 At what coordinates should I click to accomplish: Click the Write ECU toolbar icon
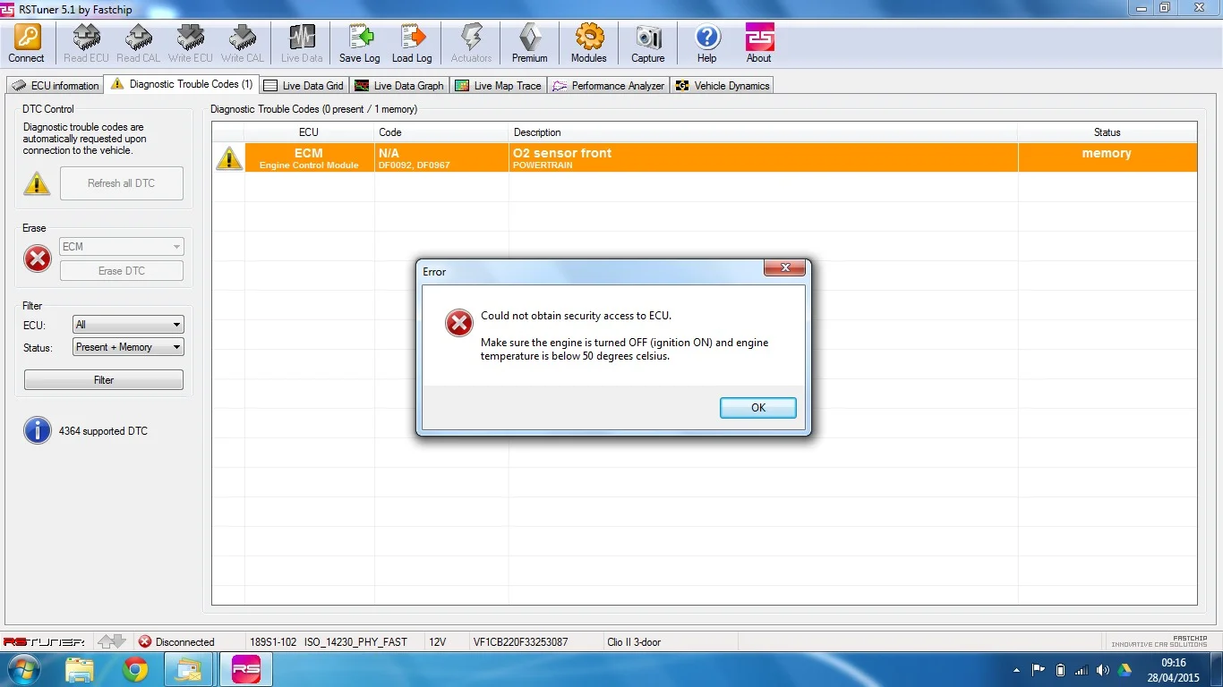(190, 37)
